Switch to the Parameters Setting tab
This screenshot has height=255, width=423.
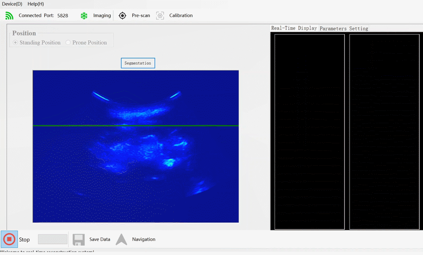click(344, 28)
